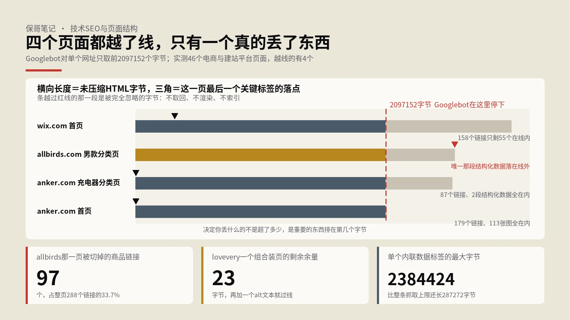Click the card label "单个内联数据标签的最大字节"

[434, 257]
